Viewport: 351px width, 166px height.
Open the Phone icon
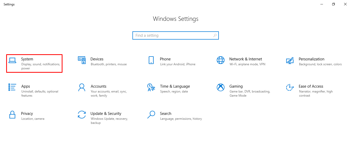[151, 60]
